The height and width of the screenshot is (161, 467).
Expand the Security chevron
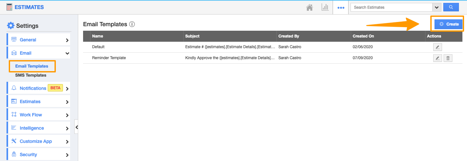point(67,155)
